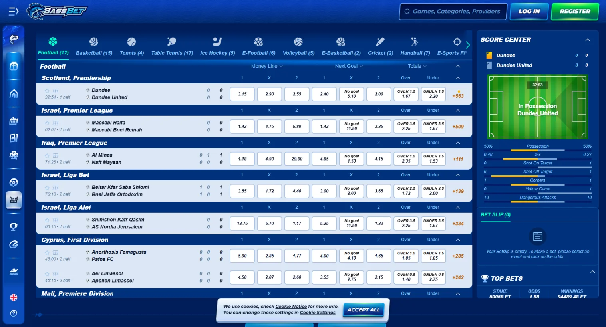The width and height of the screenshot is (606, 327).
Task: Open the Basketball (15) category tab
Action: point(94,45)
